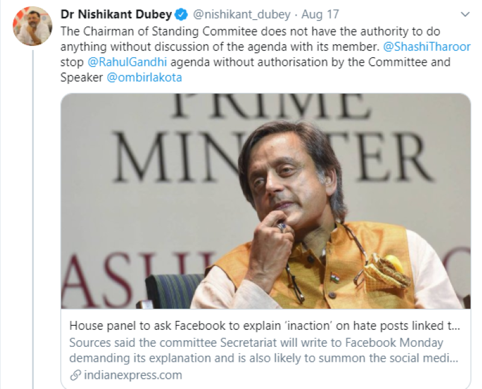This screenshot has height=389, width=482.
Task: Click the tweet text starting 'The Chairman of Standing'
Action: (241, 31)
